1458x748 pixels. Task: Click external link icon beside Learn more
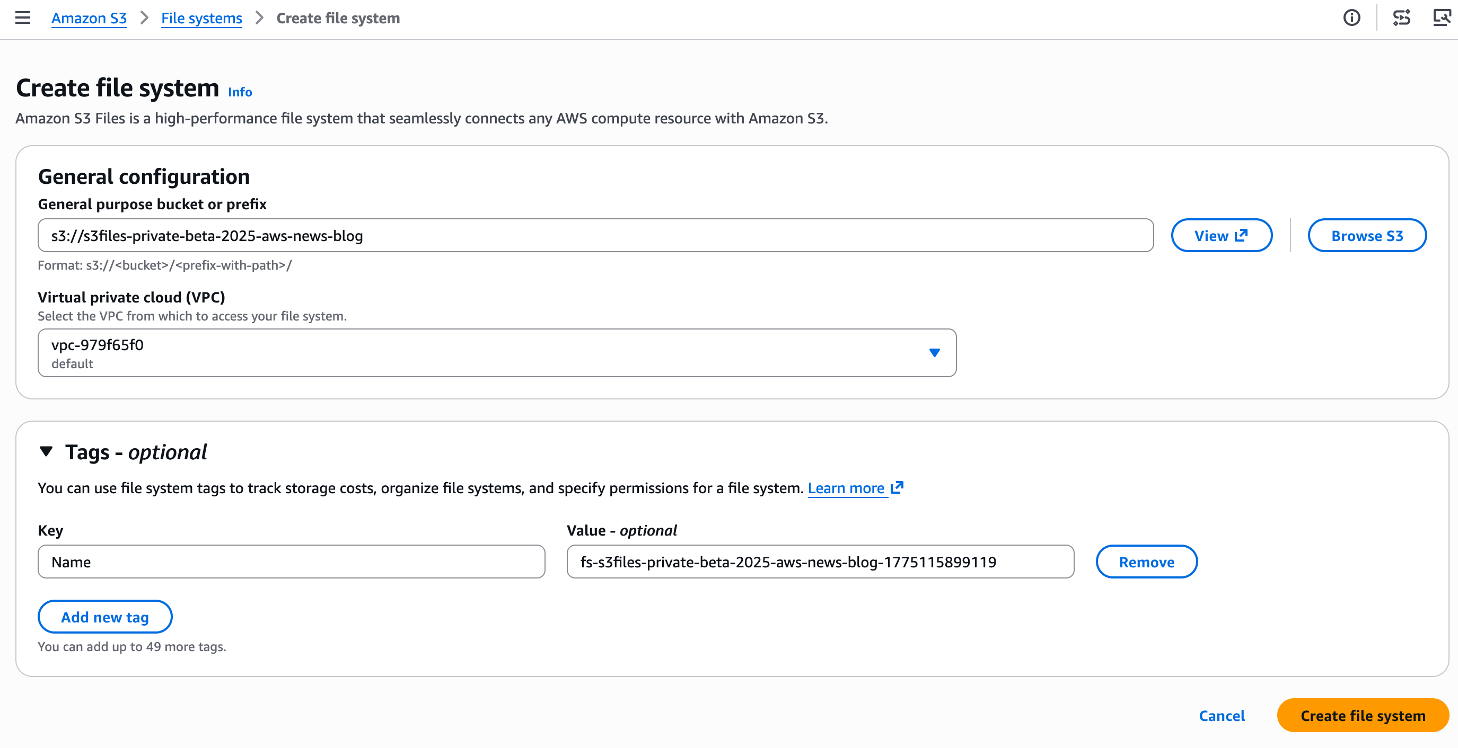click(897, 487)
